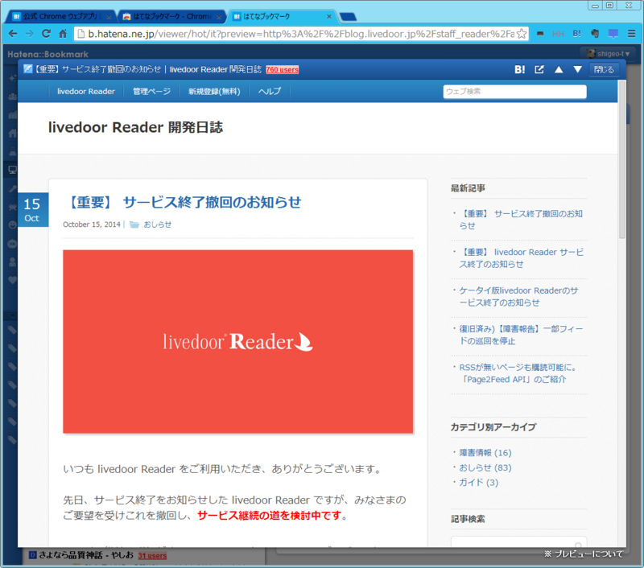This screenshot has width=644, height=568.
Task: Reload the page with the refresh icon
Action: pyautogui.click(x=46, y=33)
